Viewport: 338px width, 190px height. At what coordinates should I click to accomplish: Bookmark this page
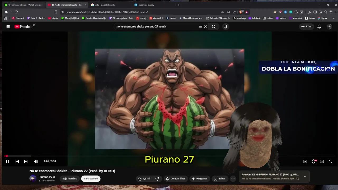56,12
